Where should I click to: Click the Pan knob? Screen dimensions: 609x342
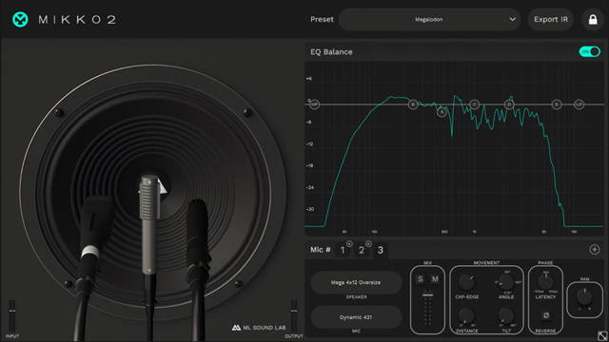tap(584, 297)
